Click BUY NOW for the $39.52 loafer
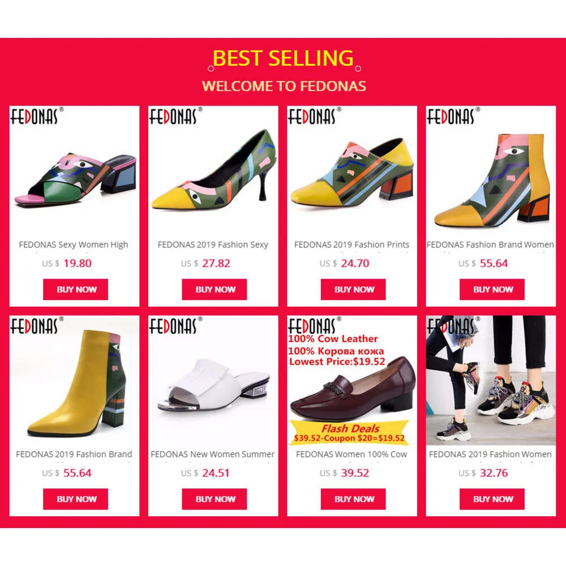 (x=353, y=499)
